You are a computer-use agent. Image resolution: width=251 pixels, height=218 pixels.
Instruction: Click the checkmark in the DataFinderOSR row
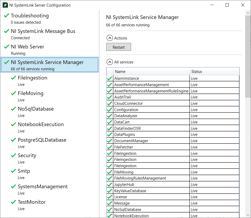(x=110, y=128)
